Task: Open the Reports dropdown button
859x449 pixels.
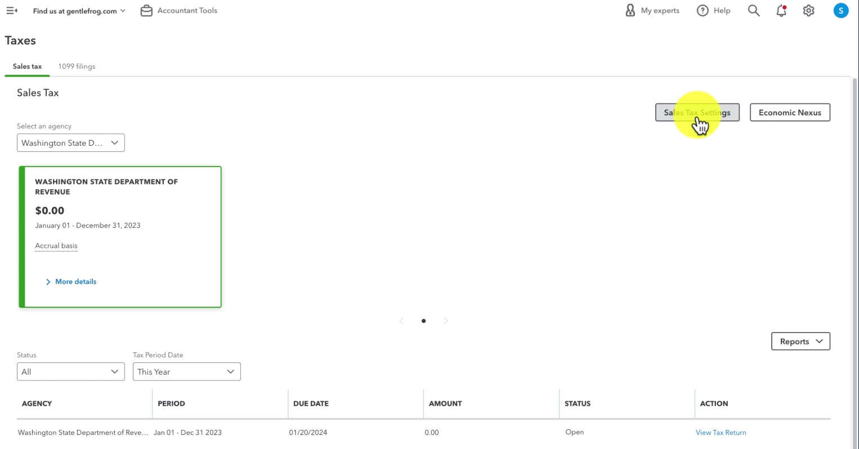Action: click(x=800, y=342)
